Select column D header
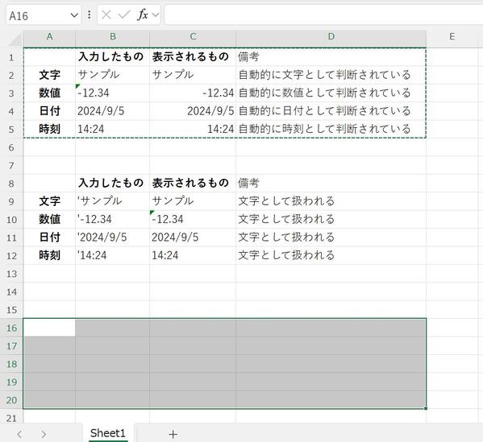This screenshot has width=483, height=442. 331,37
